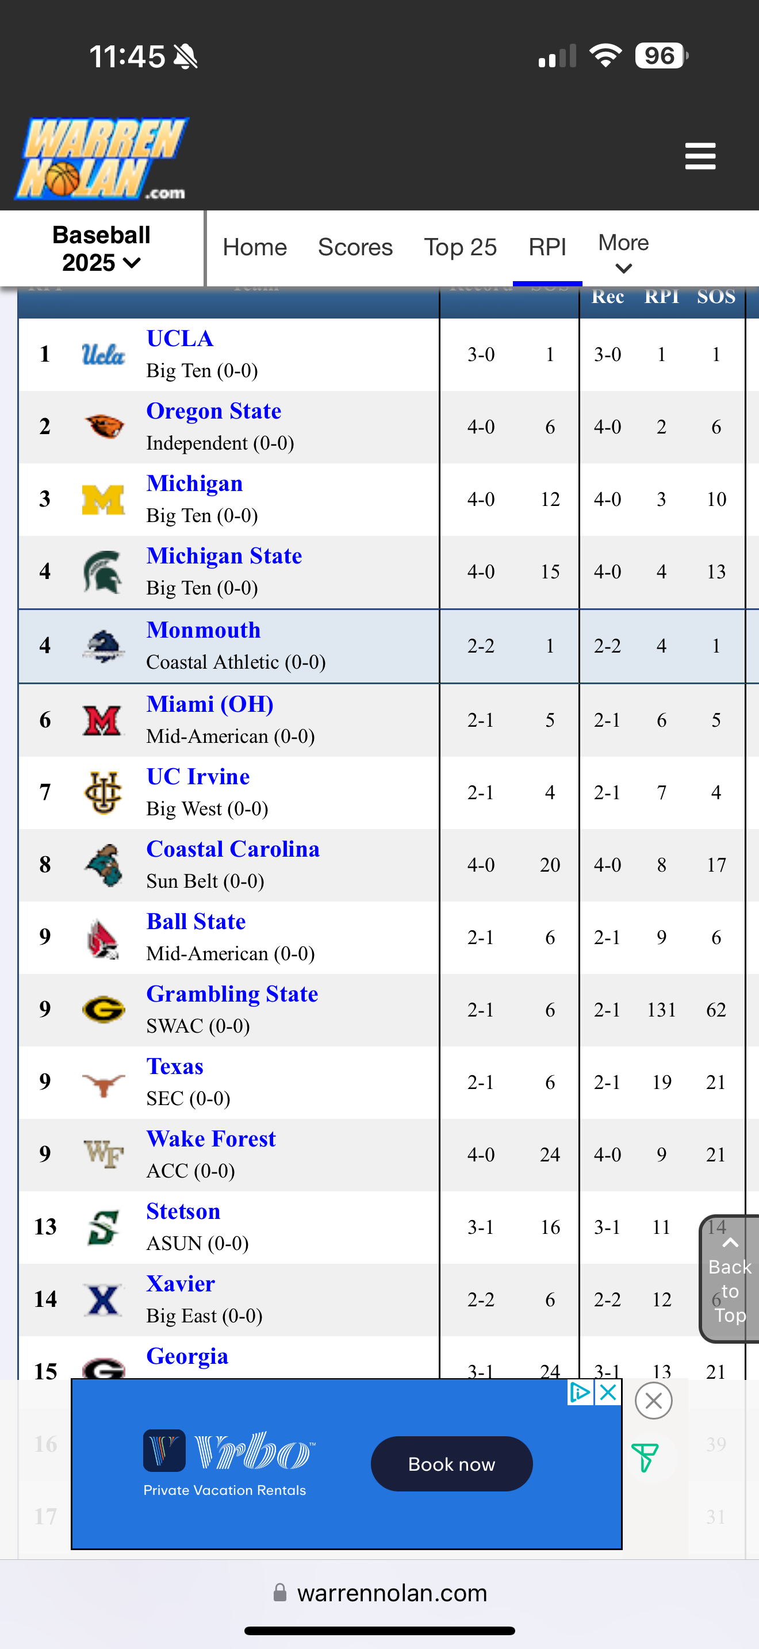This screenshot has width=759, height=1649.
Task: Click the Oregon State beaver logo
Action: (103, 426)
